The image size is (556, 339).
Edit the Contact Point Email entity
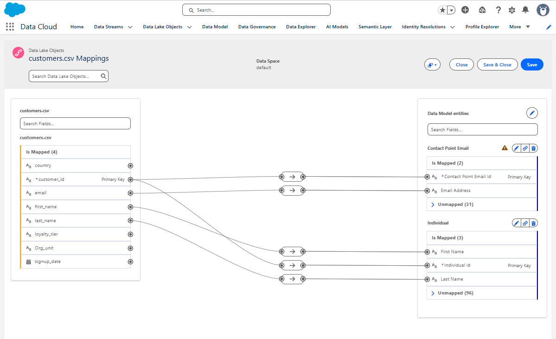tap(516, 148)
